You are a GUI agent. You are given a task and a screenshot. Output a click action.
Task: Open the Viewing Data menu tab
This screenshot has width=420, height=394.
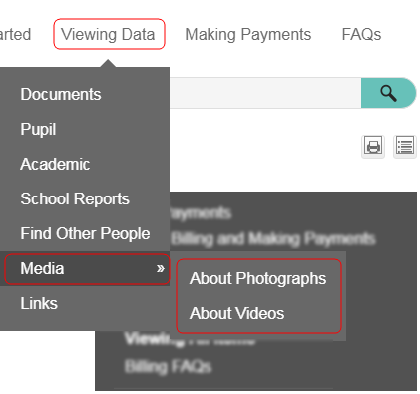(109, 34)
